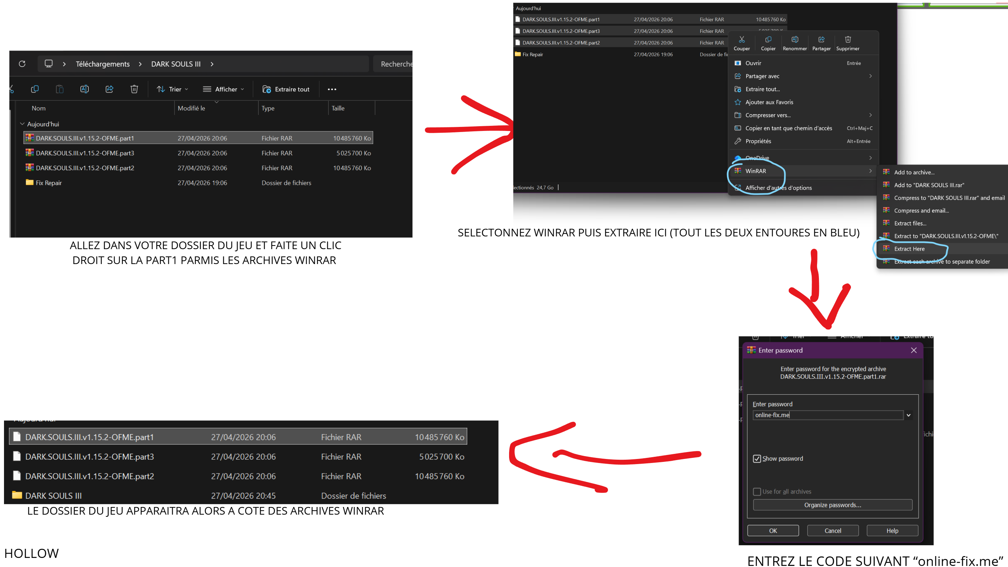Open the Afficher view dropdown
This screenshot has width=1008, height=567.
224,89
